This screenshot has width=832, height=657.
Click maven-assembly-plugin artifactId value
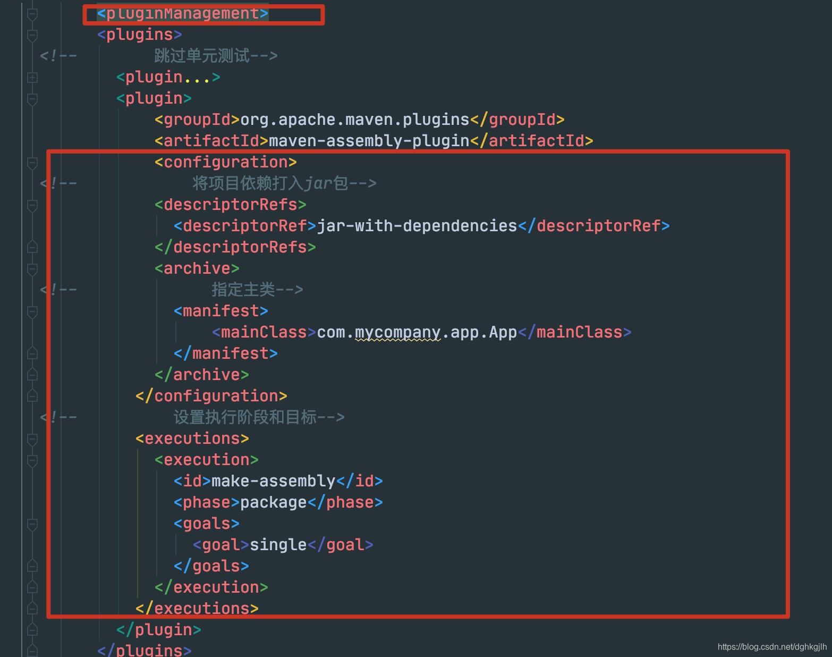(369, 141)
